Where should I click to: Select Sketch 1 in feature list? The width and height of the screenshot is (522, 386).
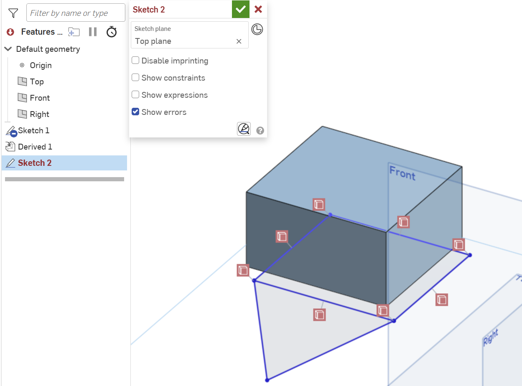33,130
